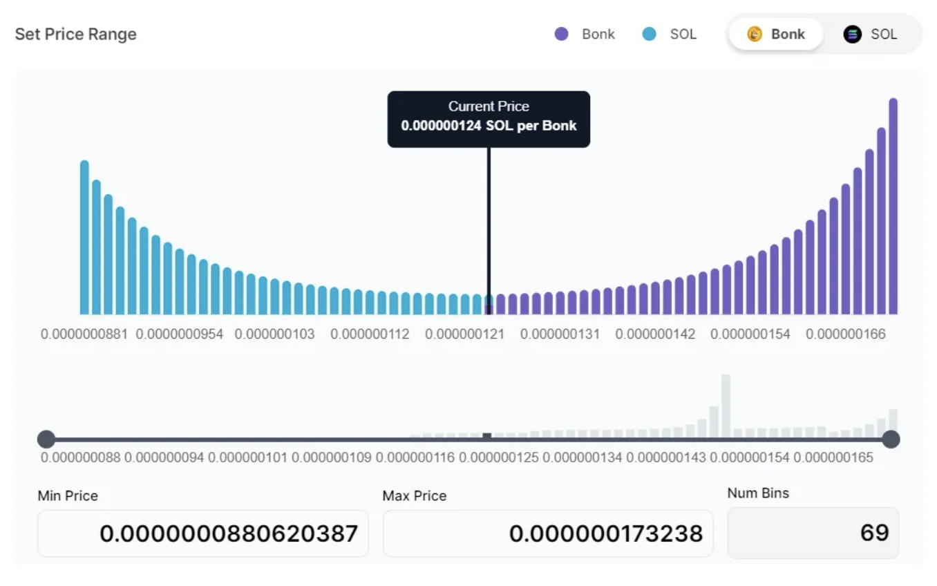This screenshot has width=937, height=586.
Task: Click the Num Bins field showing 69
Action: [x=813, y=533]
